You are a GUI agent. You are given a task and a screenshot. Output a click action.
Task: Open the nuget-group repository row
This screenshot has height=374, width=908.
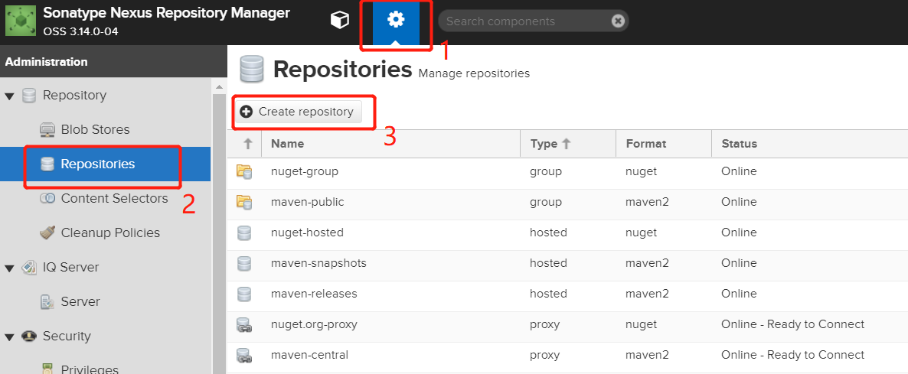point(567,171)
